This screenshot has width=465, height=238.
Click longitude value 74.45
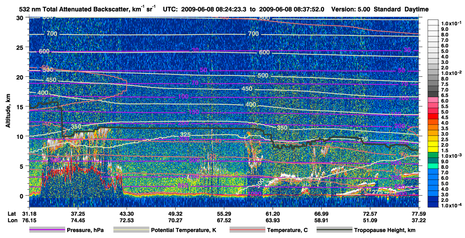pos(78,220)
